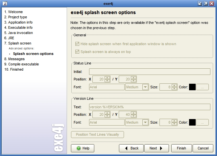
Task: Open Status Line color chooser ellipsis button
Action: pos(202,87)
